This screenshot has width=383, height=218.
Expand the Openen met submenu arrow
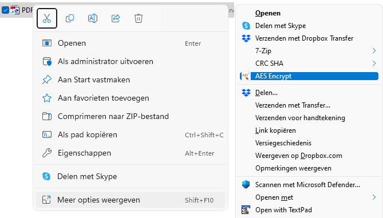click(x=374, y=197)
